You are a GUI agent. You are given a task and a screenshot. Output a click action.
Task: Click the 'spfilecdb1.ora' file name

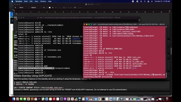139,64
